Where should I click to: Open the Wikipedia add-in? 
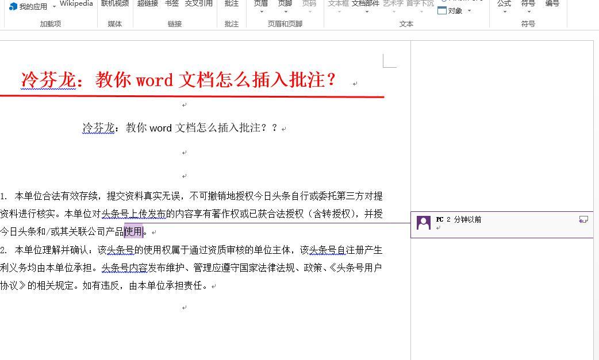click(76, 4)
